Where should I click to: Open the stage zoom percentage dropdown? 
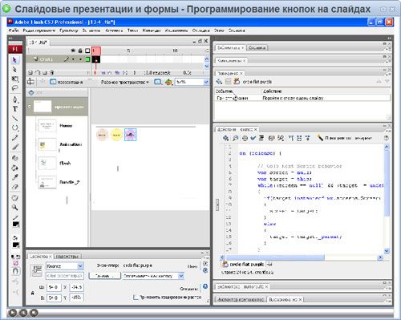tap(192, 82)
